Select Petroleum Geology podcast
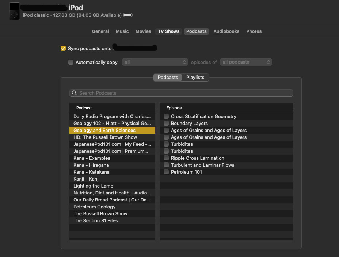 coord(112,207)
